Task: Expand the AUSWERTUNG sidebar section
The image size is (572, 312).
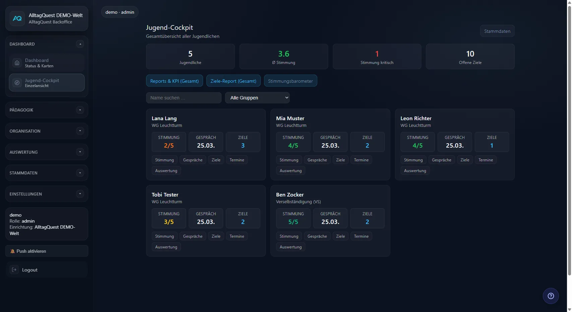Action: click(x=80, y=152)
